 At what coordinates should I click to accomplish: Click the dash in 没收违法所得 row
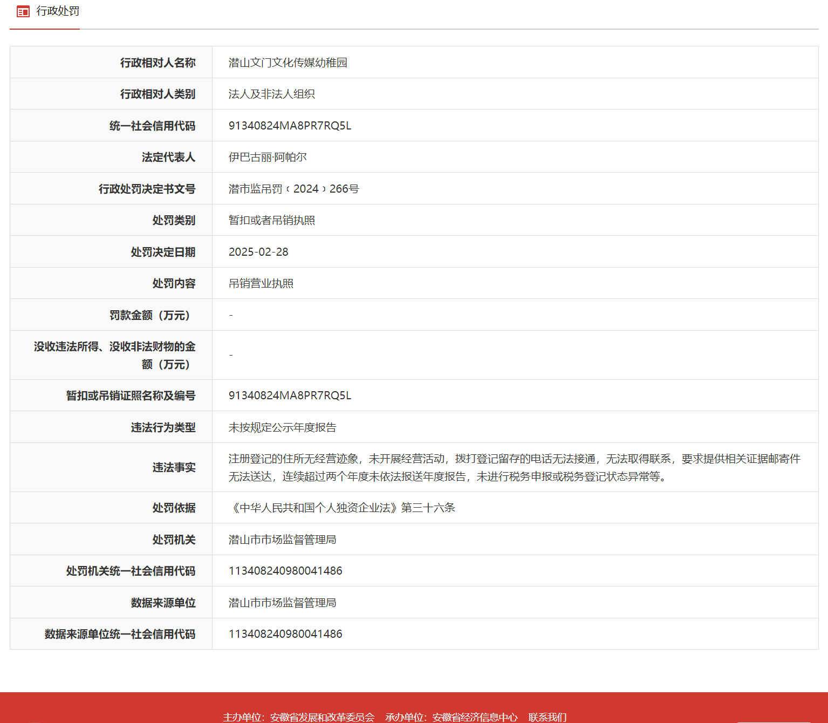(x=231, y=355)
